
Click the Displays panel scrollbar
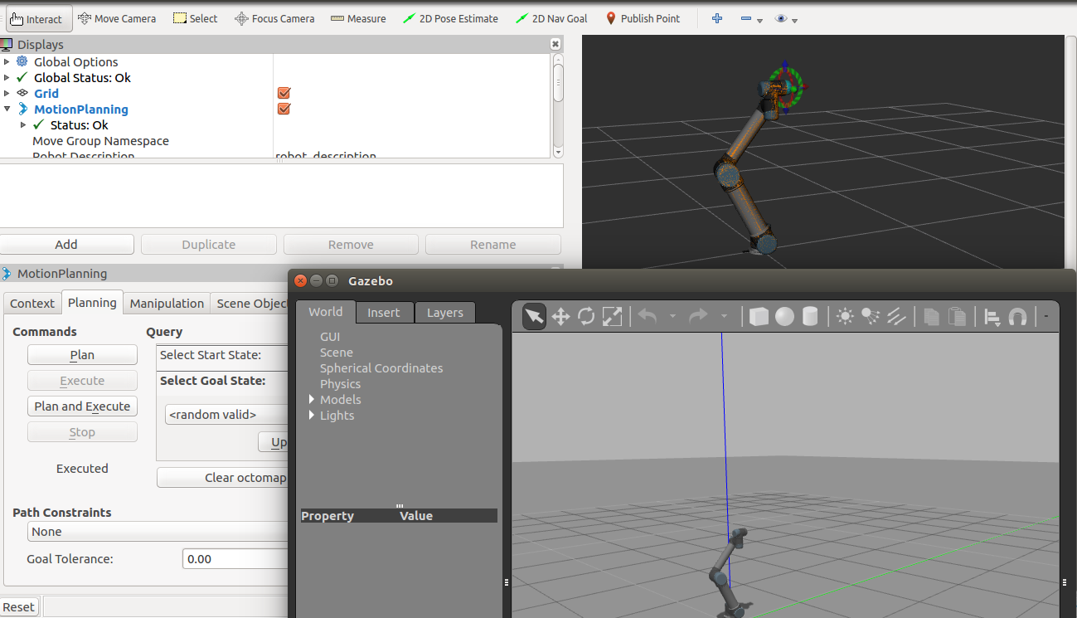pos(558,83)
